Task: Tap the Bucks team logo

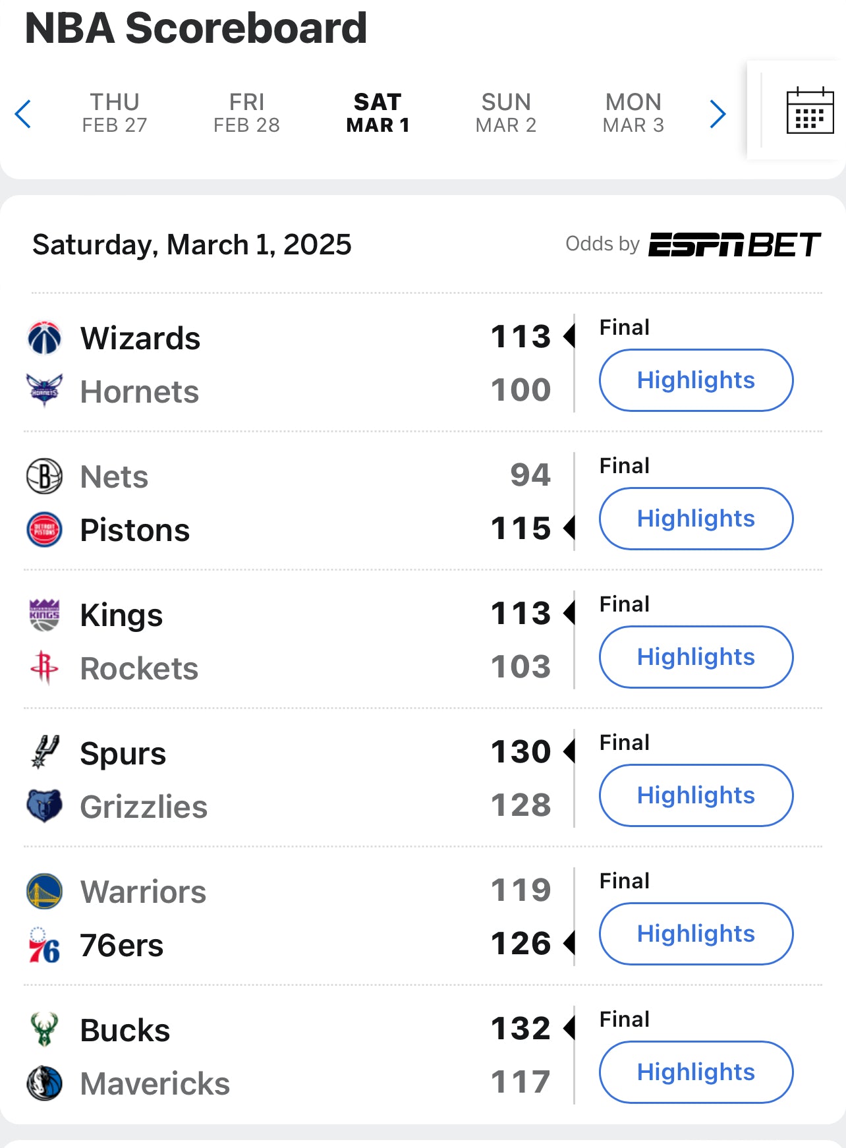Action: click(x=44, y=1030)
